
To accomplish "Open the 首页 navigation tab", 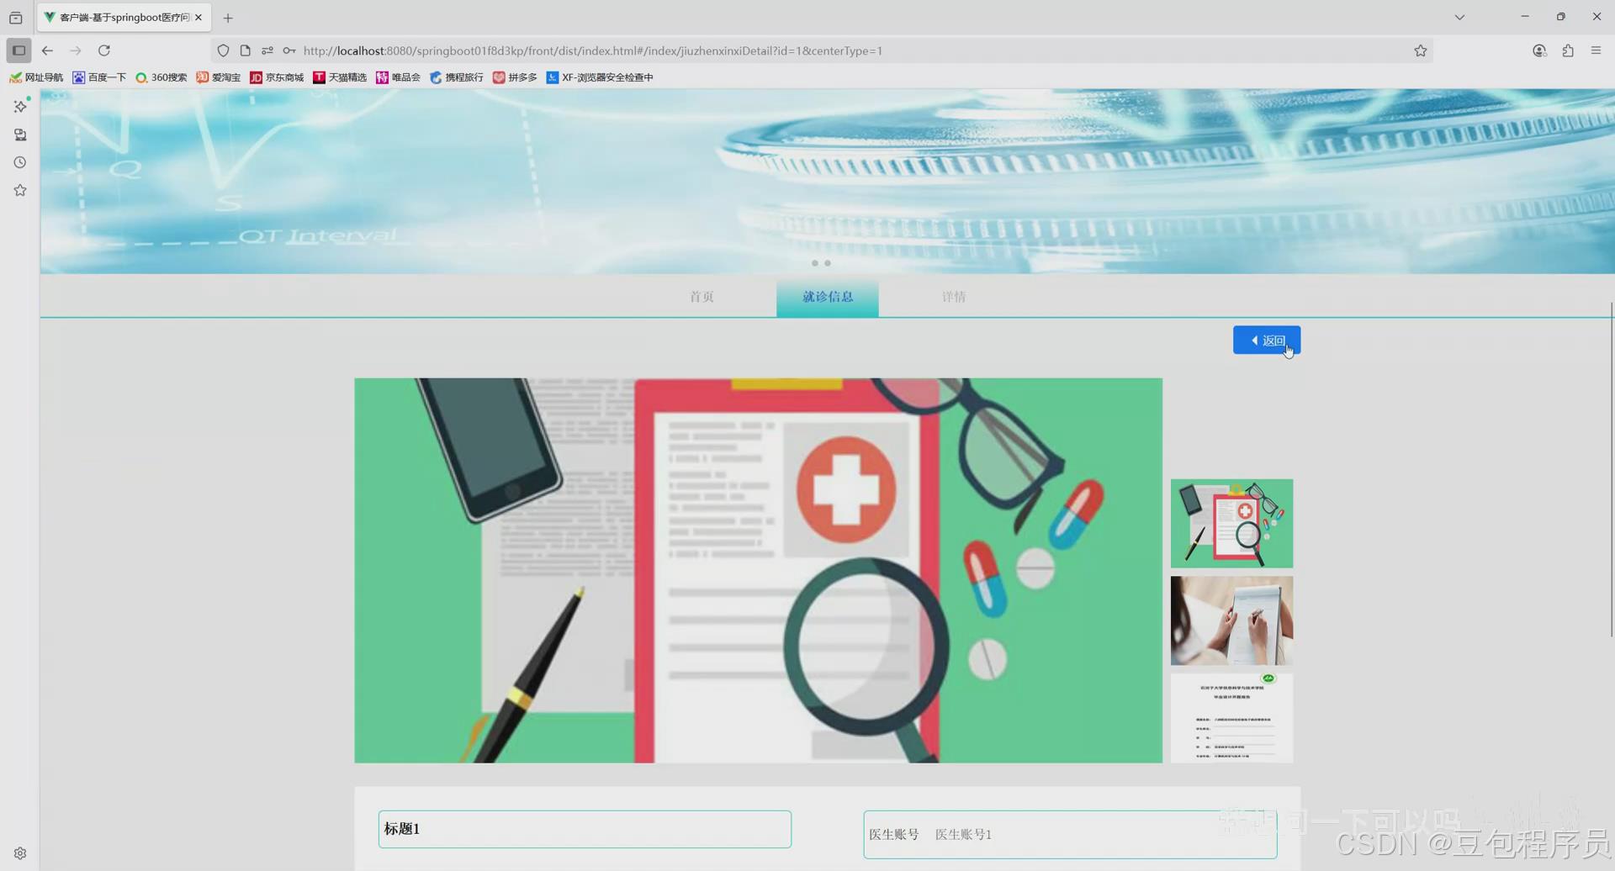I will 702,297.
